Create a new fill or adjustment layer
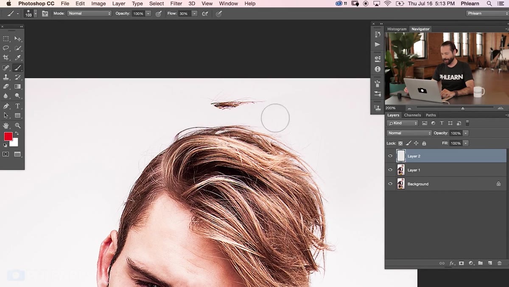Viewport: 509px width, 287px height. coord(471,263)
